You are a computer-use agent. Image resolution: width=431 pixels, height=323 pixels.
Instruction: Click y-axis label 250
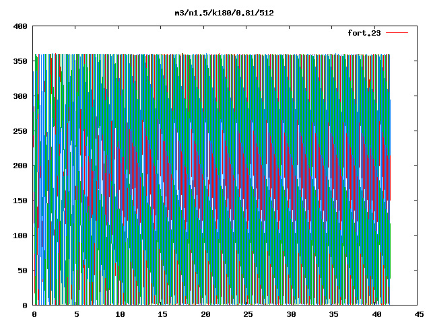[x=20, y=131]
